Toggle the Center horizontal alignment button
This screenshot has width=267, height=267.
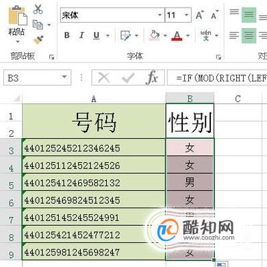pos(249,36)
